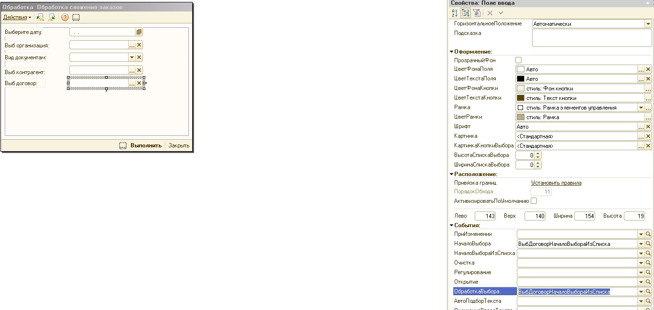Open the Рамка style dropdown

[641, 108]
